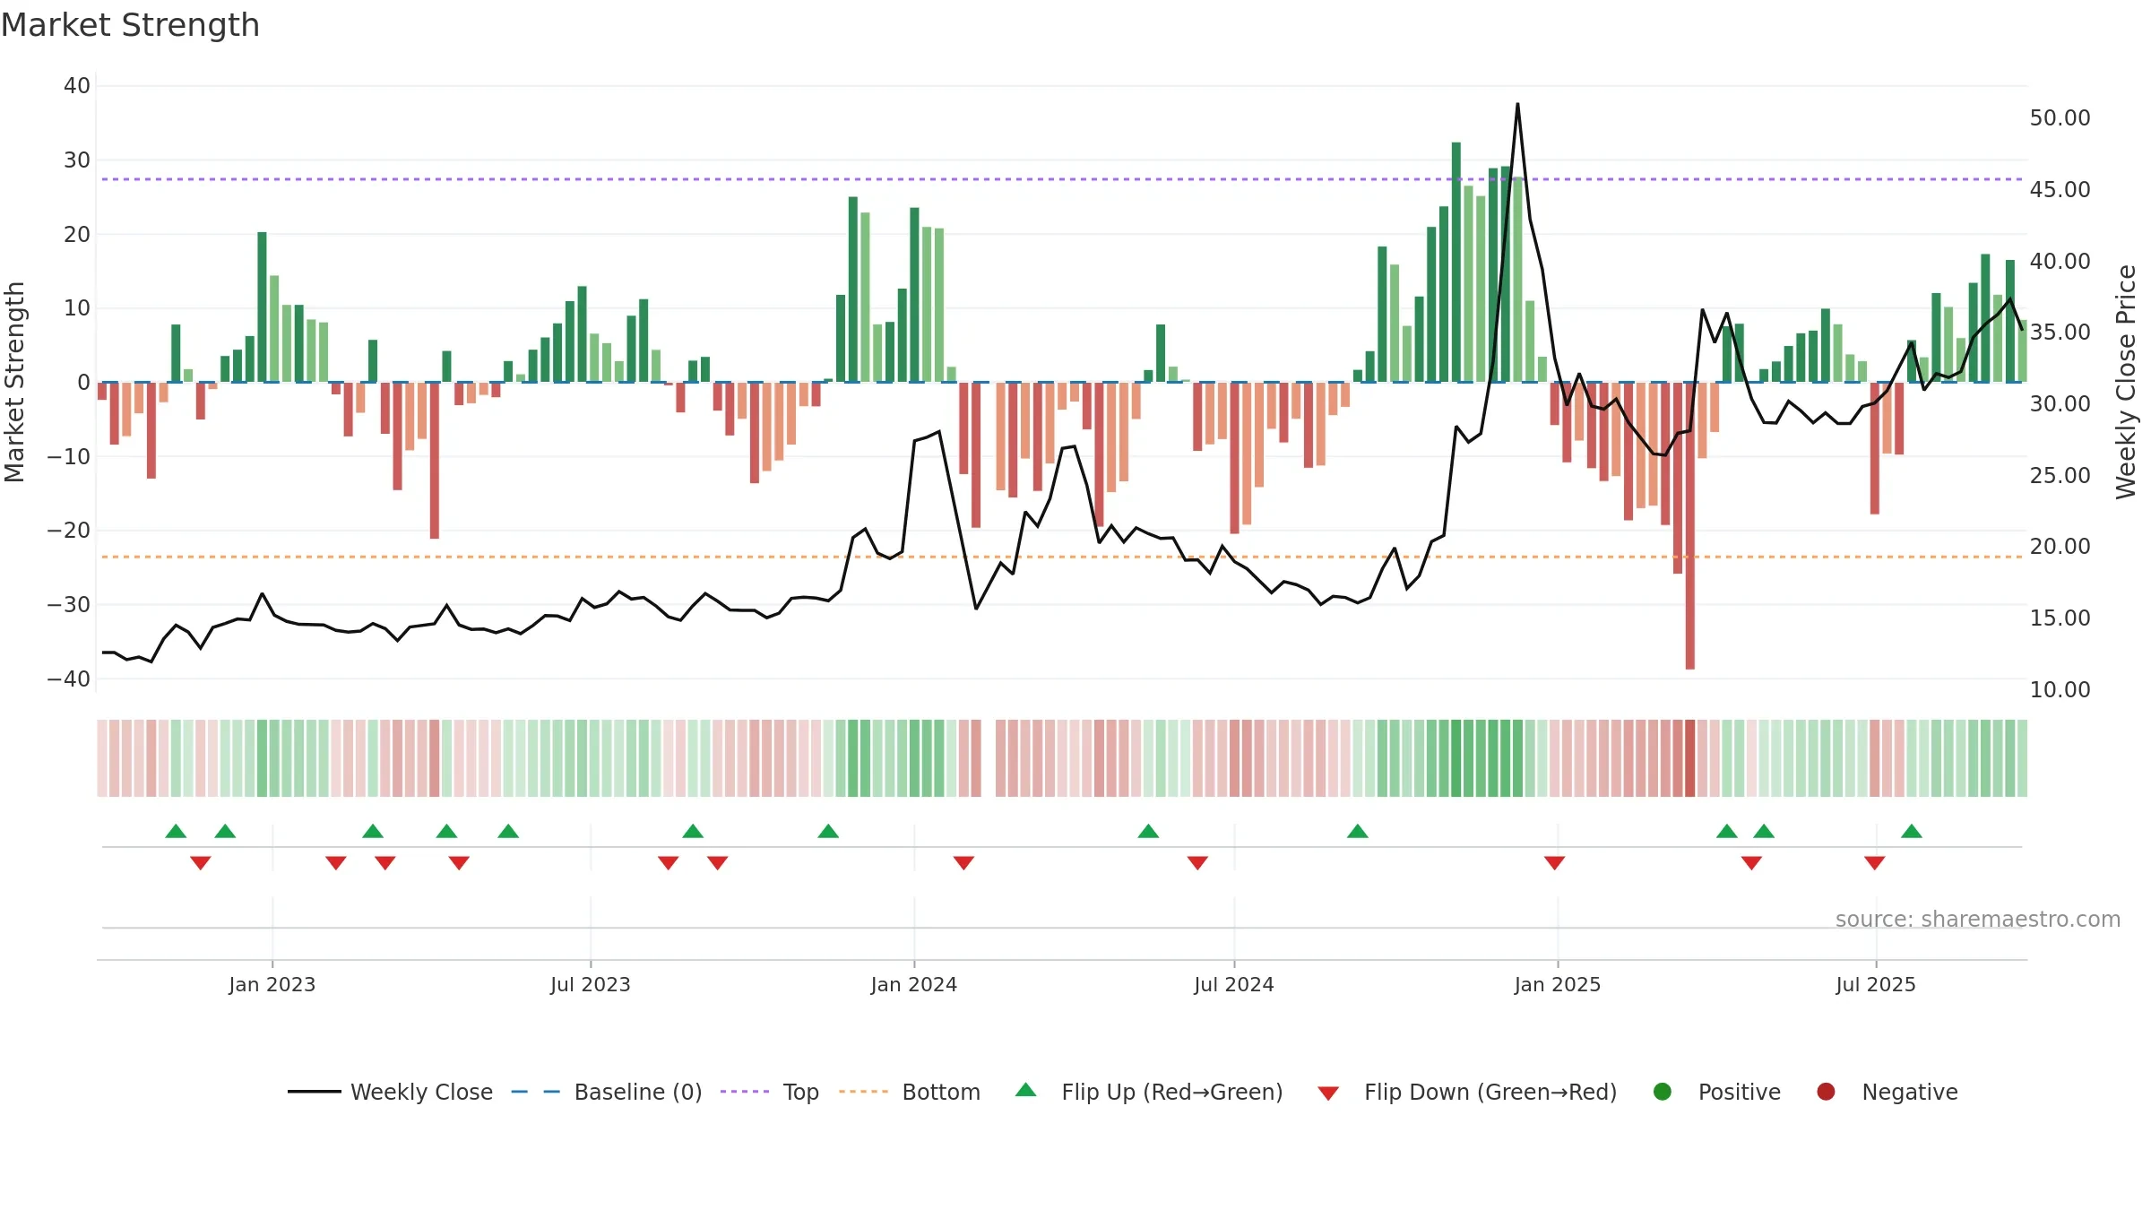Toggle the Negative legend label
The width and height of the screenshot is (2151, 1210).
pos(1910,1093)
